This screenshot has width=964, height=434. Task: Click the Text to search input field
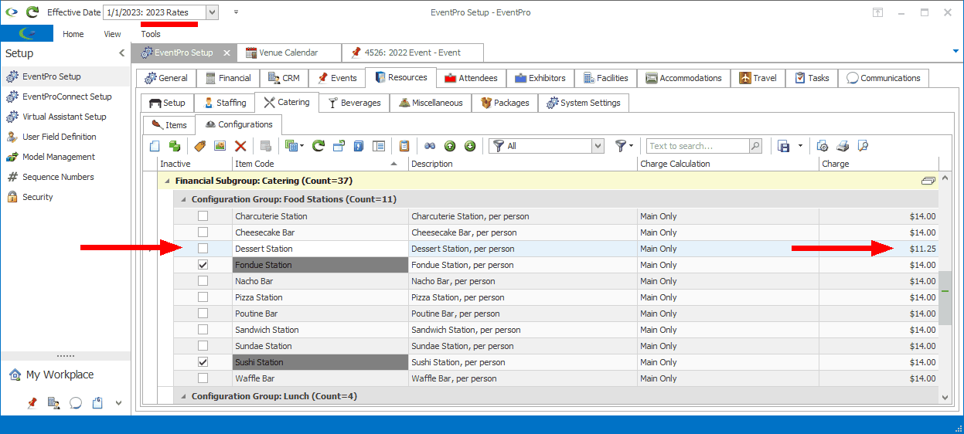point(698,146)
